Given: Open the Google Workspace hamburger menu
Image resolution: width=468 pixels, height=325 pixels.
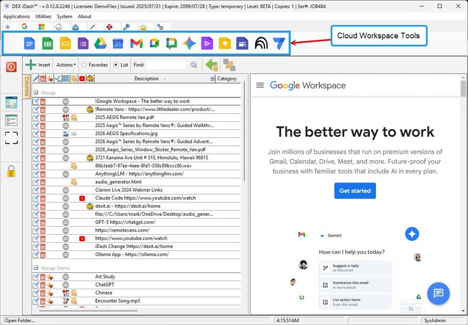Looking at the screenshot, I should click(260, 86).
